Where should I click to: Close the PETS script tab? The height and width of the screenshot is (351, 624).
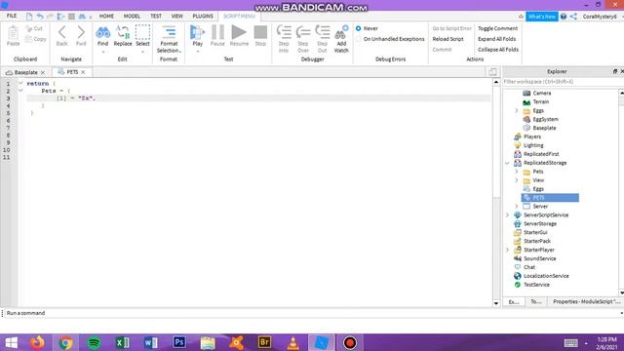click(83, 72)
